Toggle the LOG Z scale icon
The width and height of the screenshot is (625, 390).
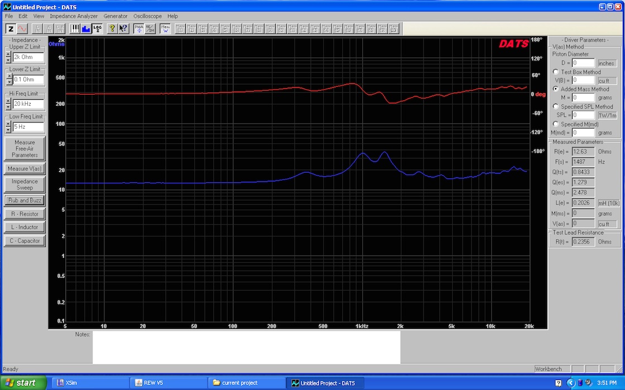(97, 28)
